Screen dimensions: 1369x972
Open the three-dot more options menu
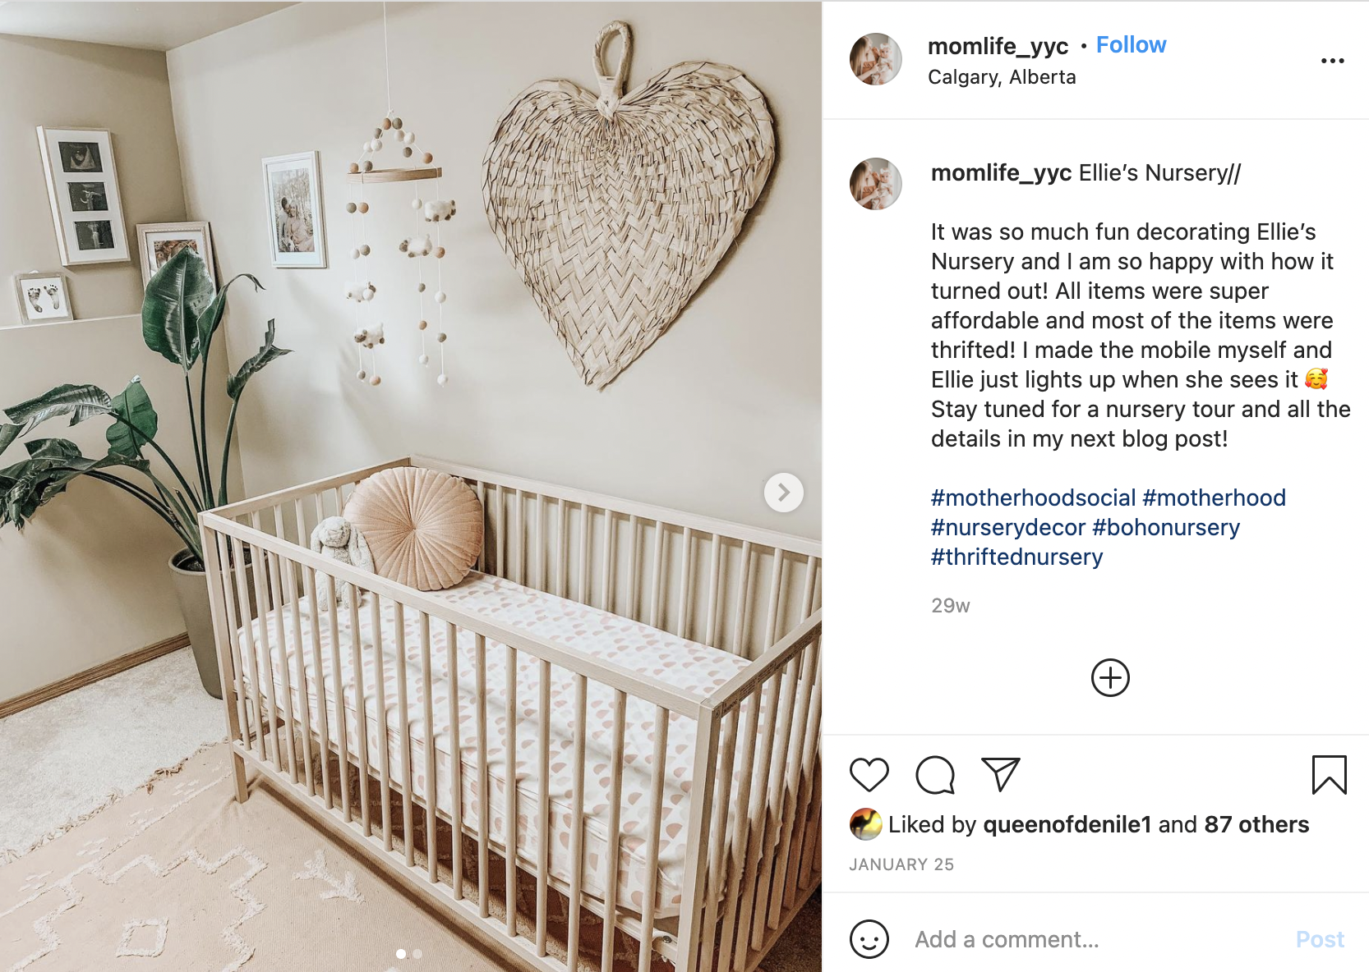click(x=1332, y=61)
